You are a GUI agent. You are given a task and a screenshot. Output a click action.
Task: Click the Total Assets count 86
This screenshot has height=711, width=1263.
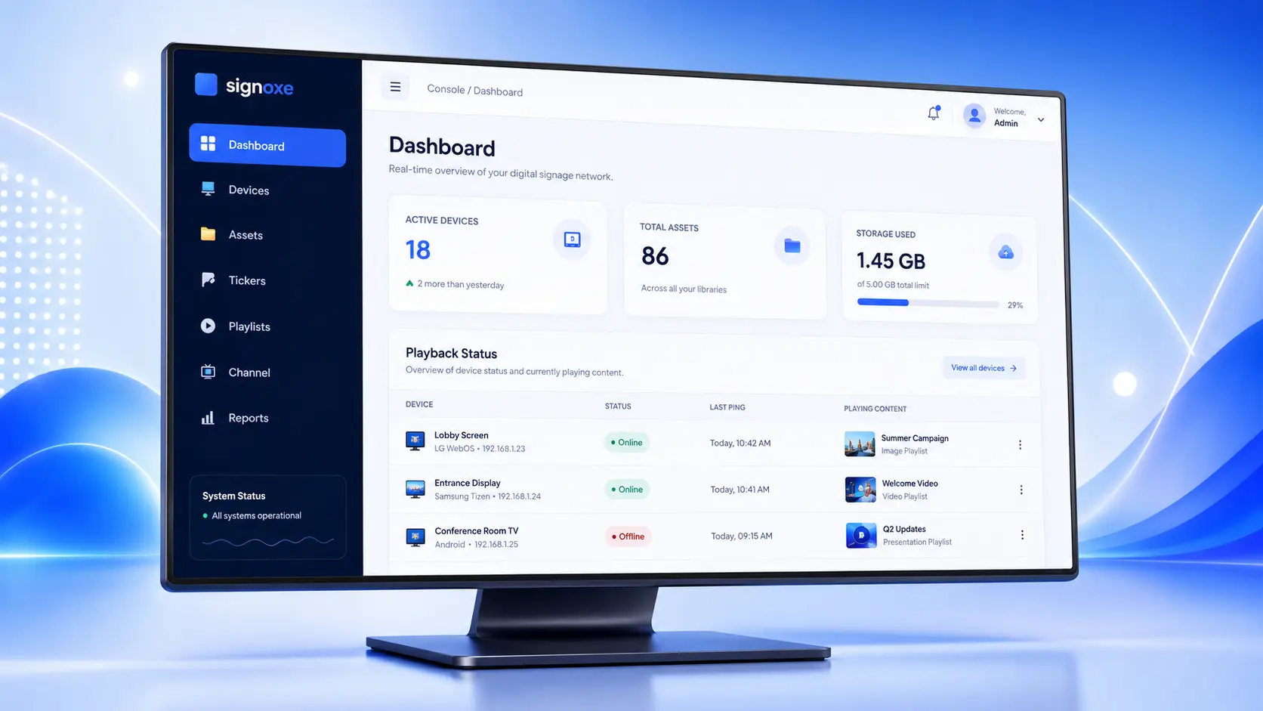[655, 256]
